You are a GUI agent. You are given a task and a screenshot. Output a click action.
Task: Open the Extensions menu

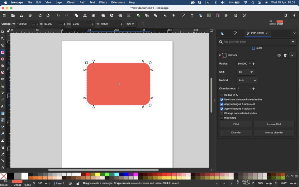[118, 2]
